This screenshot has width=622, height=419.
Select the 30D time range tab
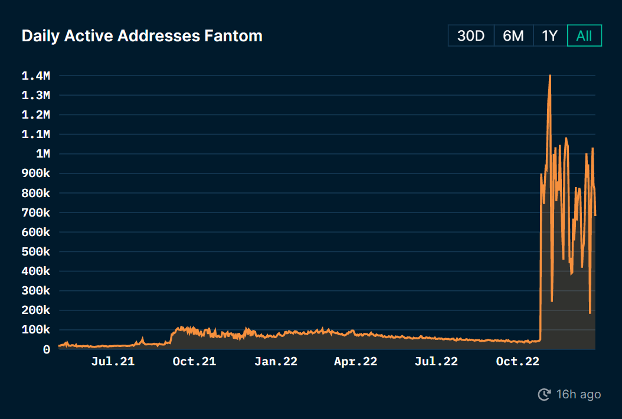[472, 36]
